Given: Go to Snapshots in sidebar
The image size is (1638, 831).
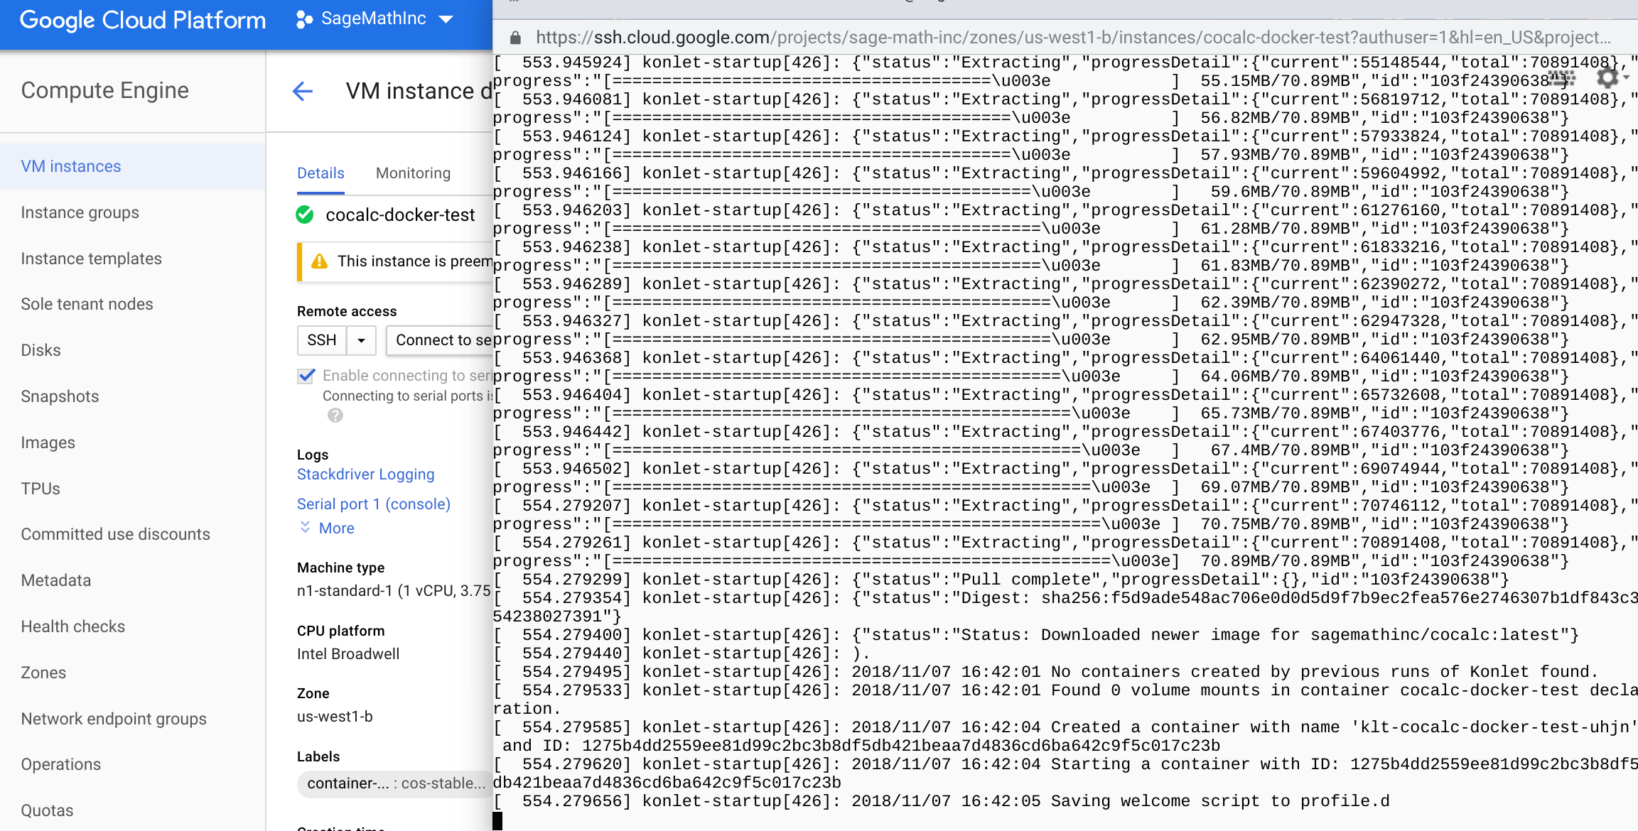Looking at the screenshot, I should 60,396.
